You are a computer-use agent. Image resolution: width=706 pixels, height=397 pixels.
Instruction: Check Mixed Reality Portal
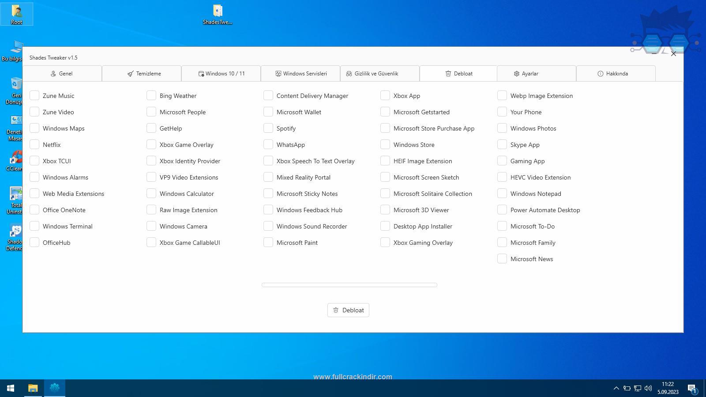coord(268,177)
